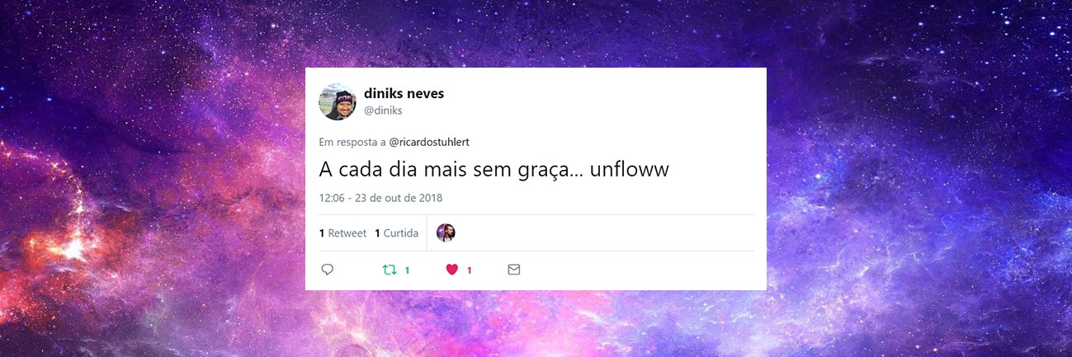Click the reply speech bubble icon
The image size is (1072, 357).
[x=327, y=270]
